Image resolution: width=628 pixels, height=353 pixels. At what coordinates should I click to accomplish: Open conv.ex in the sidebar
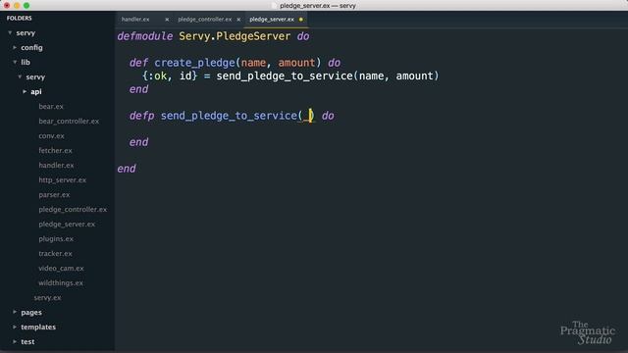point(51,136)
